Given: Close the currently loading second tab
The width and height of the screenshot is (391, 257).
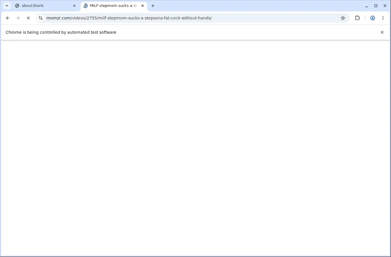Looking at the screenshot, I should 142,6.
